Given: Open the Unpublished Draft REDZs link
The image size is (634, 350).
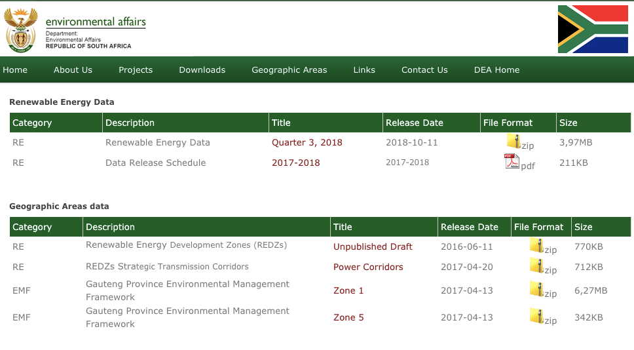Looking at the screenshot, I should pyautogui.click(x=373, y=247).
